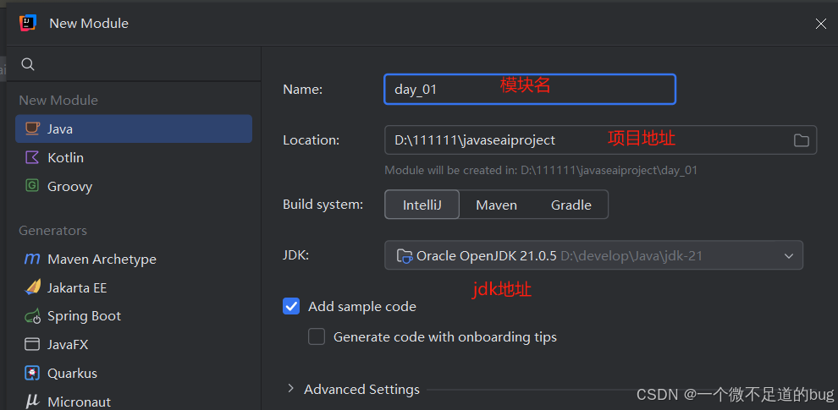Image resolution: width=838 pixels, height=410 pixels.
Task: Click the Build system label
Action: click(323, 205)
